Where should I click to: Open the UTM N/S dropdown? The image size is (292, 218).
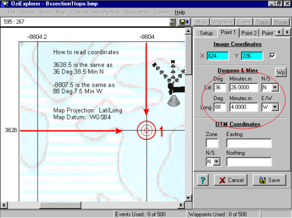[216, 162]
